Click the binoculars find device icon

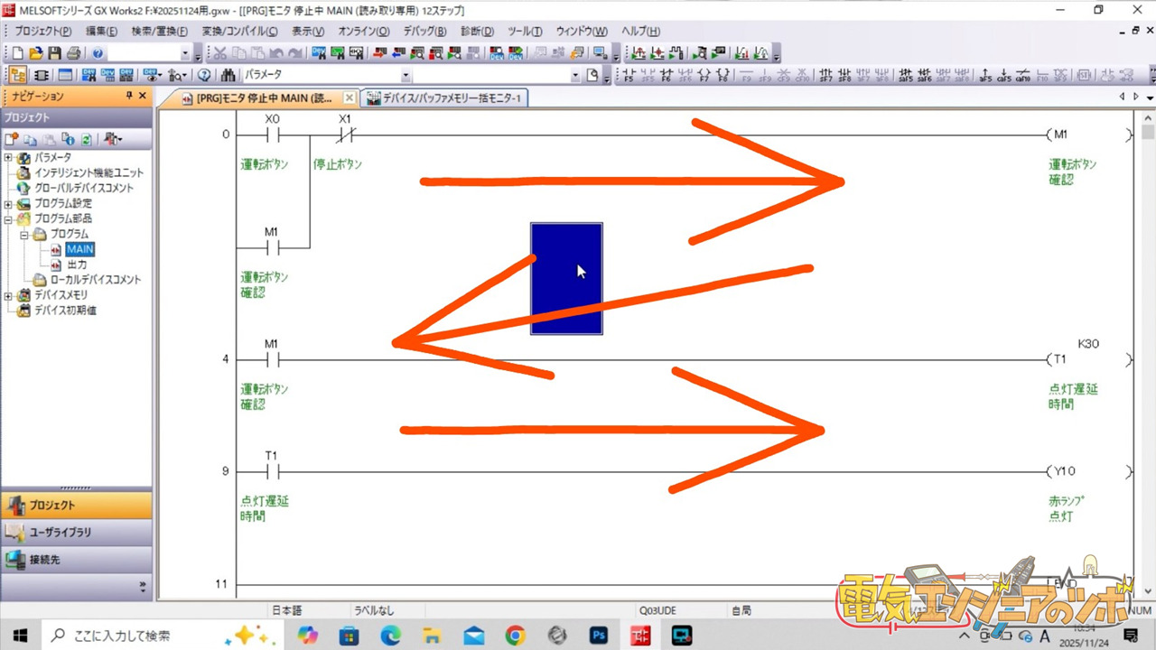click(x=228, y=76)
